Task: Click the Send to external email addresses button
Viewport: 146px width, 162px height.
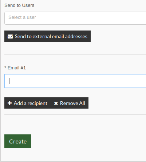Action: click(47, 36)
